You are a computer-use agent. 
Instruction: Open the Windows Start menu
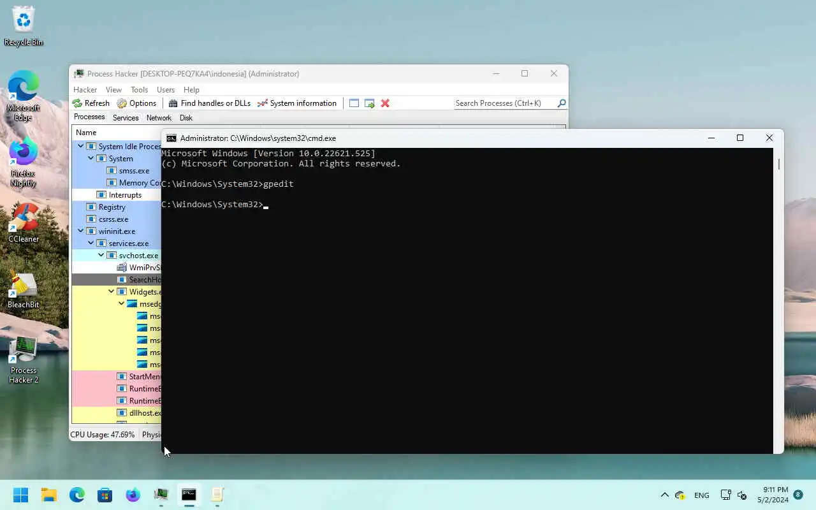pos(21,495)
